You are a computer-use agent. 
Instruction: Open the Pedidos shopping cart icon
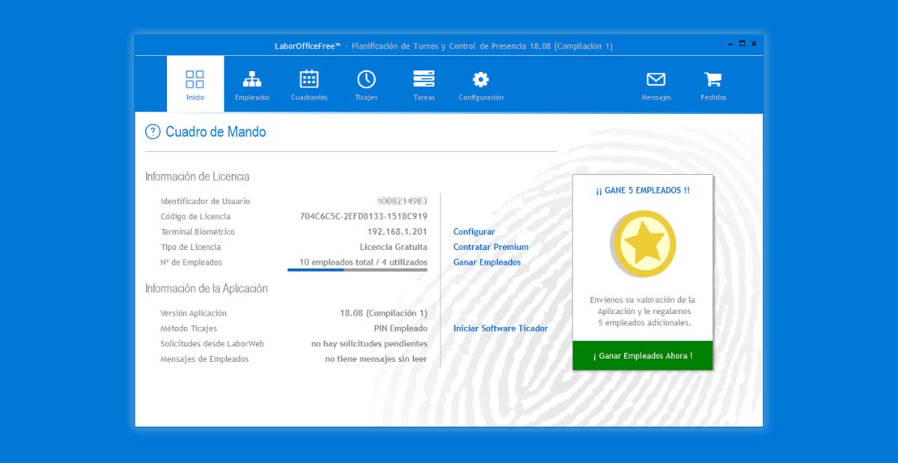tap(713, 79)
